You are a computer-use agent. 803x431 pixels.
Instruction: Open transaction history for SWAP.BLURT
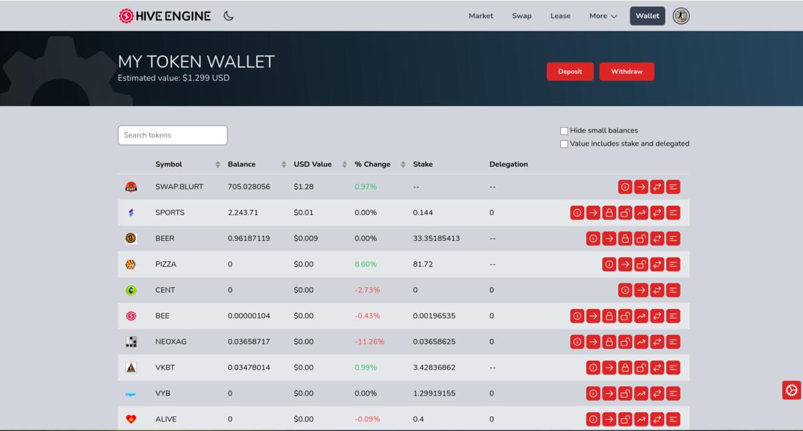click(673, 187)
